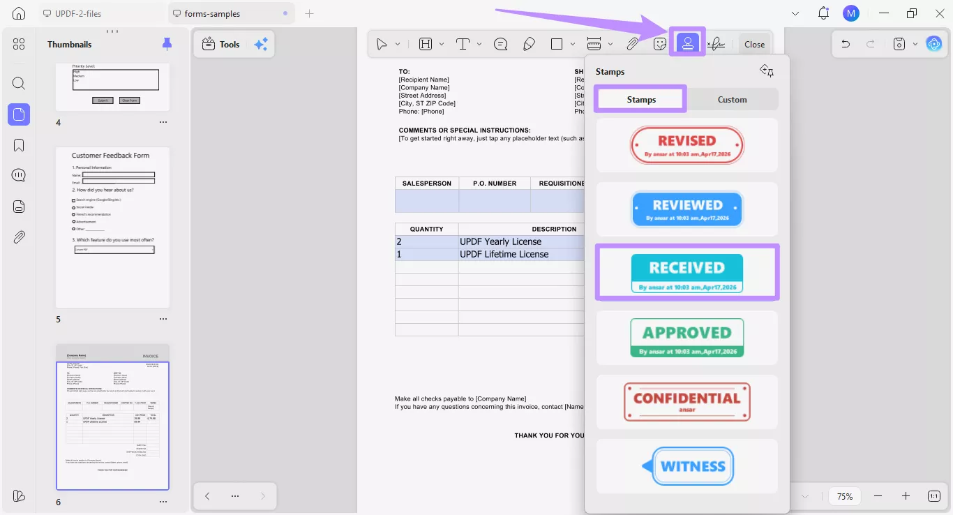Switch to the Custom stamps tab
The width and height of the screenshot is (953, 515).
point(733,99)
